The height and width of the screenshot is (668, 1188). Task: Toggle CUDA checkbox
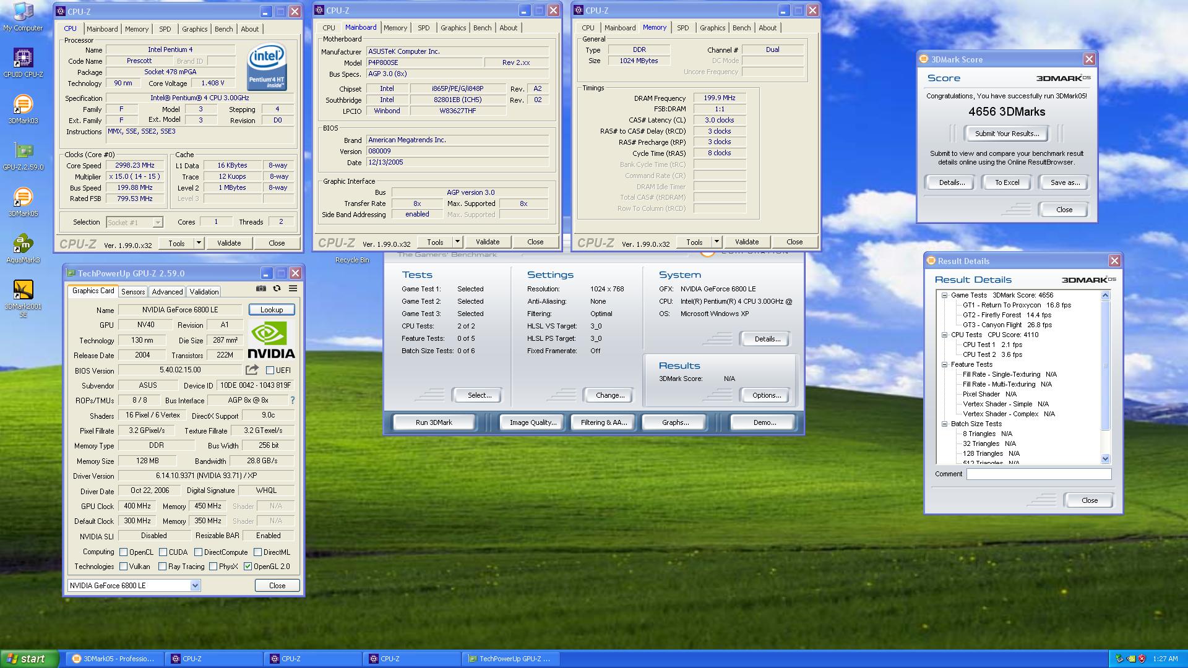click(x=163, y=552)
